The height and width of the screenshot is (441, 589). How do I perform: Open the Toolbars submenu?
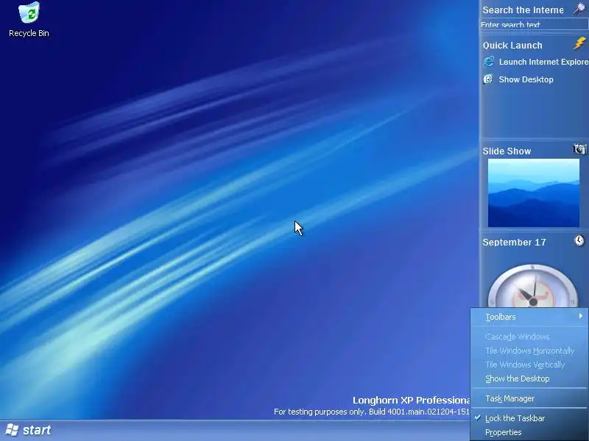[x=529, y=317]
